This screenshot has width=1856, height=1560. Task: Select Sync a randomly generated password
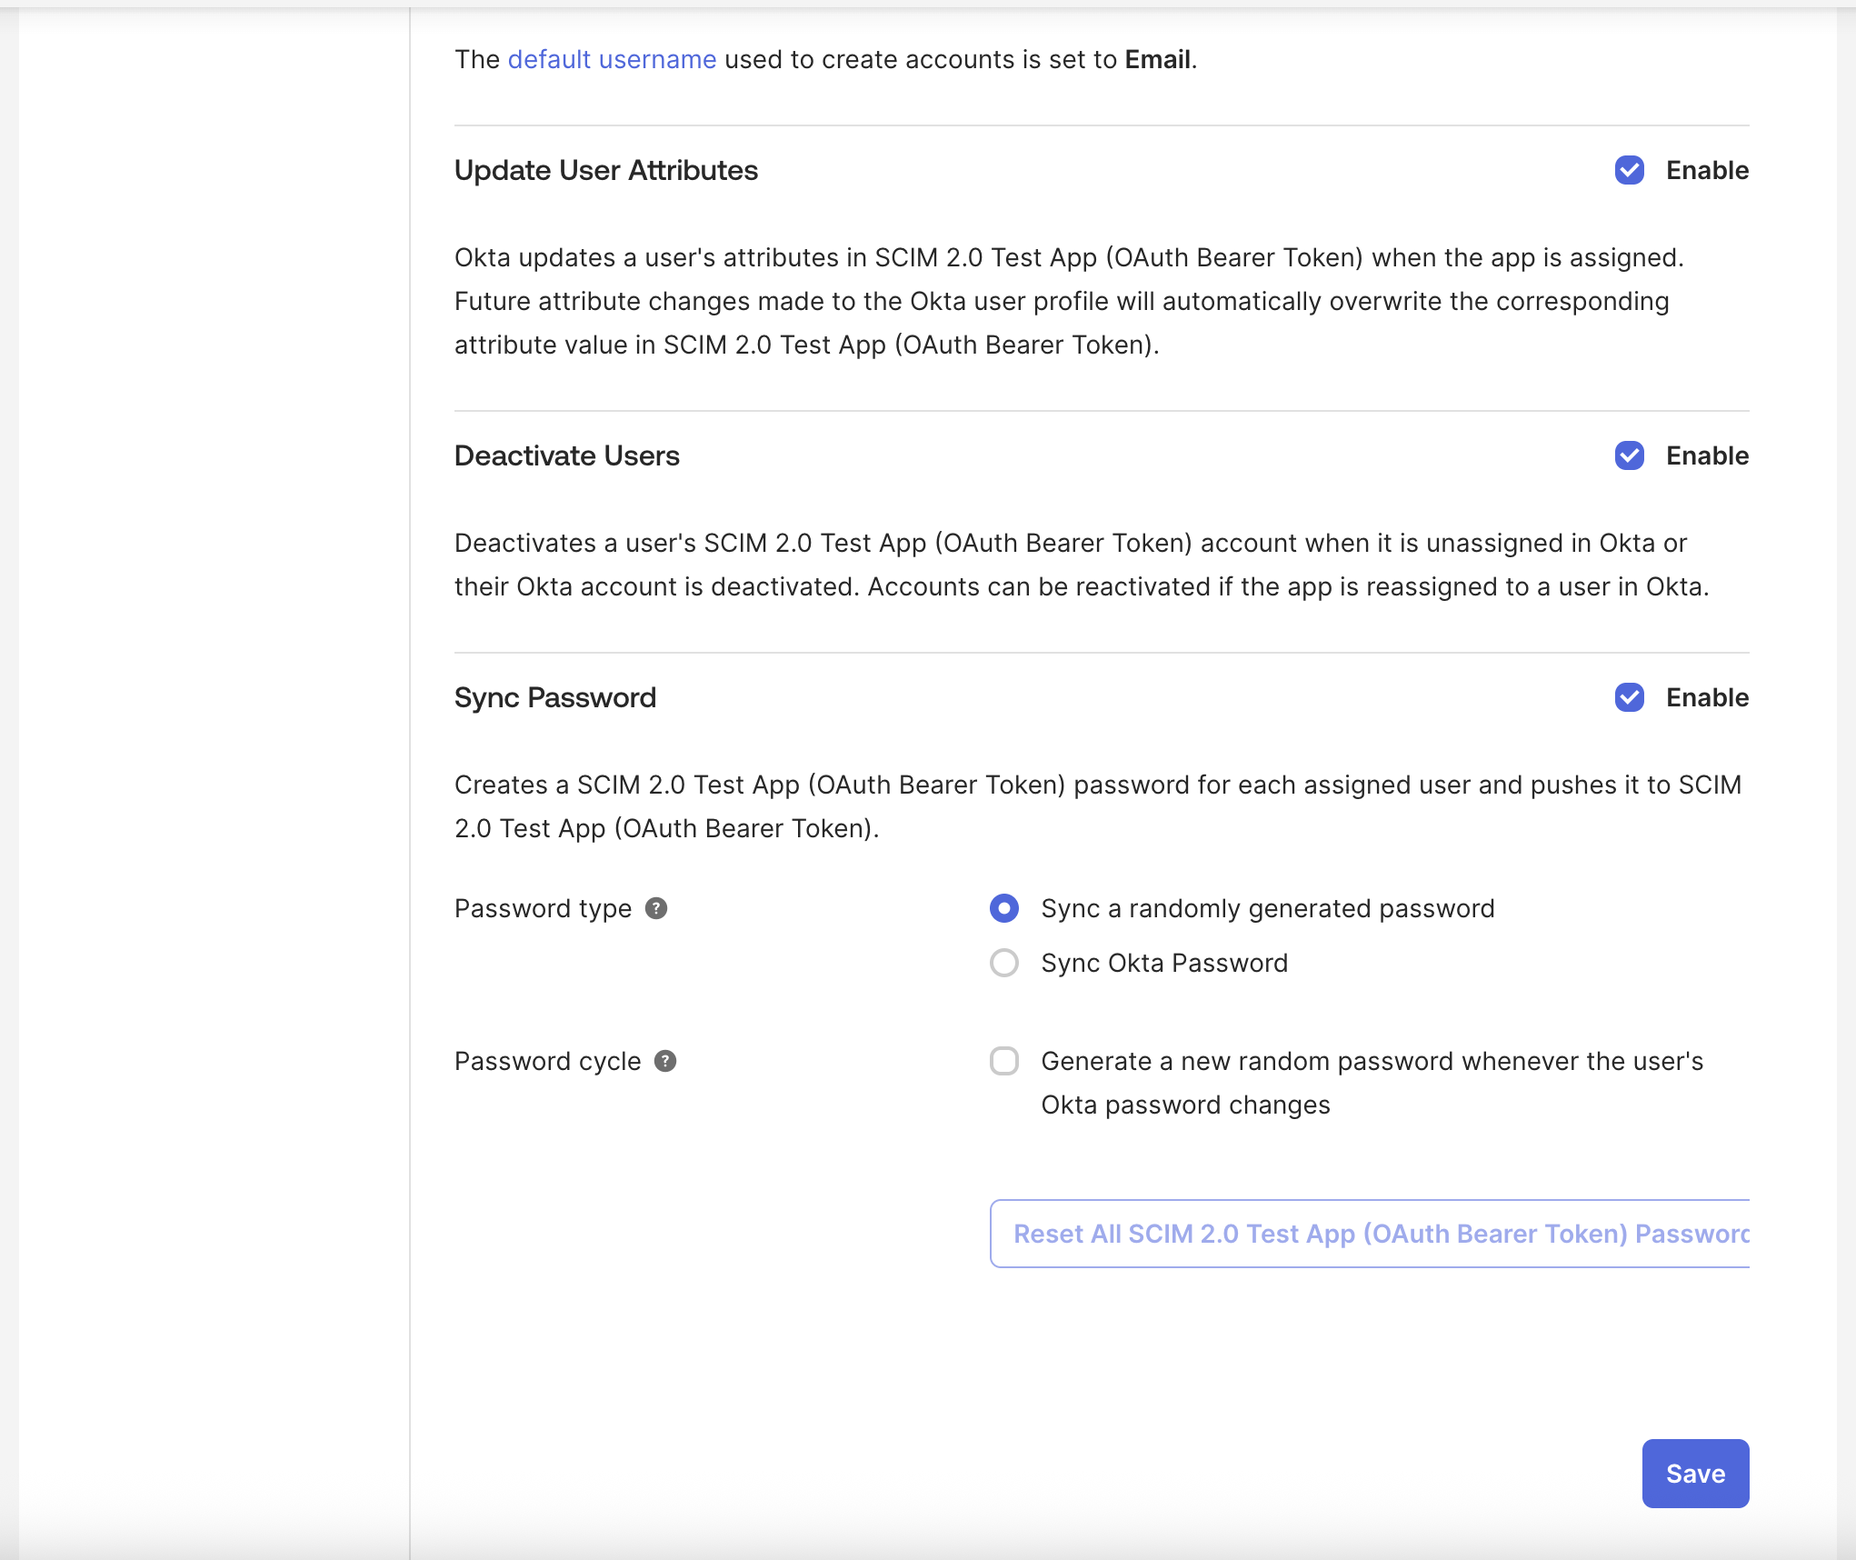(x=1004, y=908)
